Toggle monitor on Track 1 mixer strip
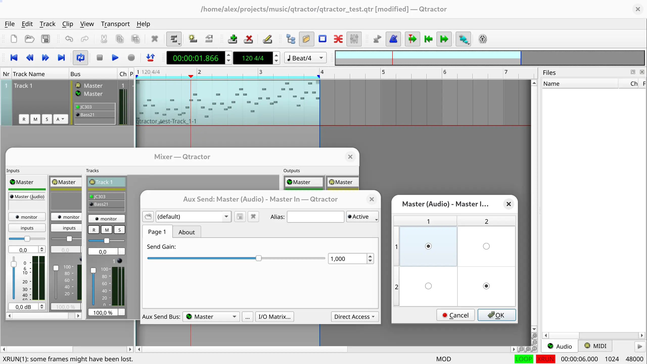Viewport: 647px width, 364px height. click(x=106, y=219)
